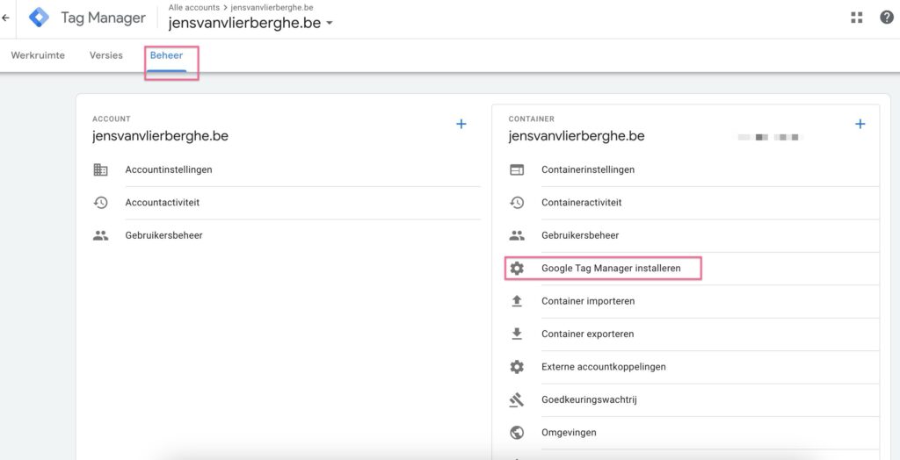900x460 pixels.
Task: Click the globe icon for Omgevingen
Action: click(x=517, y=433)
